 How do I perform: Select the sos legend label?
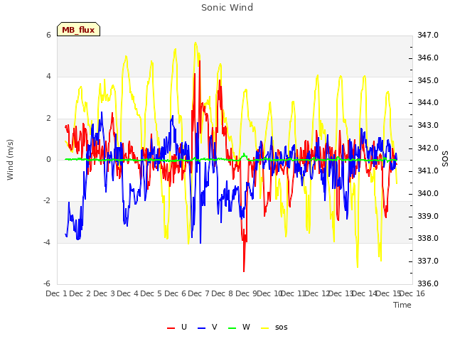click(x=282, y=327)
